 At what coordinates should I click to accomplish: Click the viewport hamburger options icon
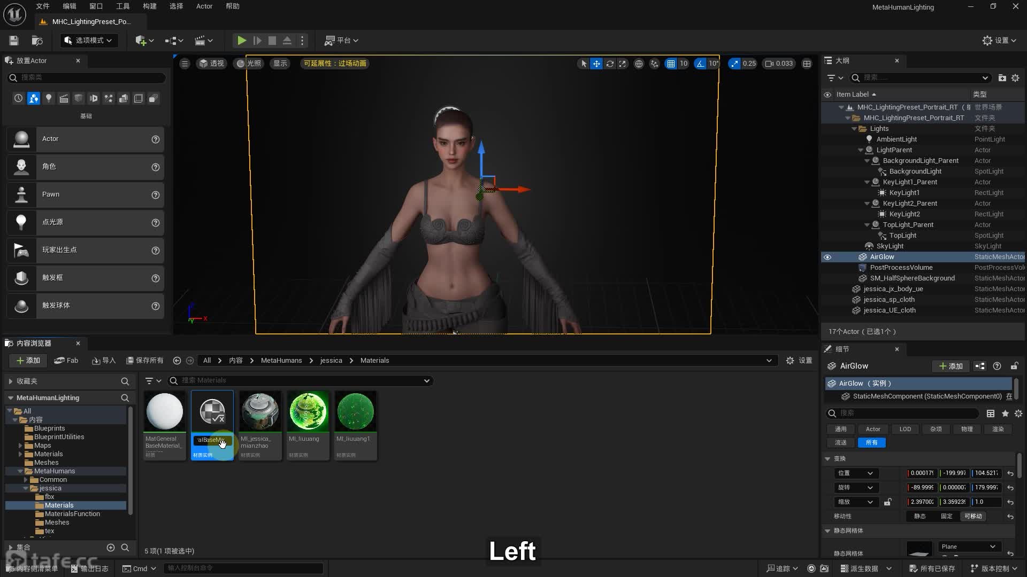pyautogui.click(x=185, y=64)
